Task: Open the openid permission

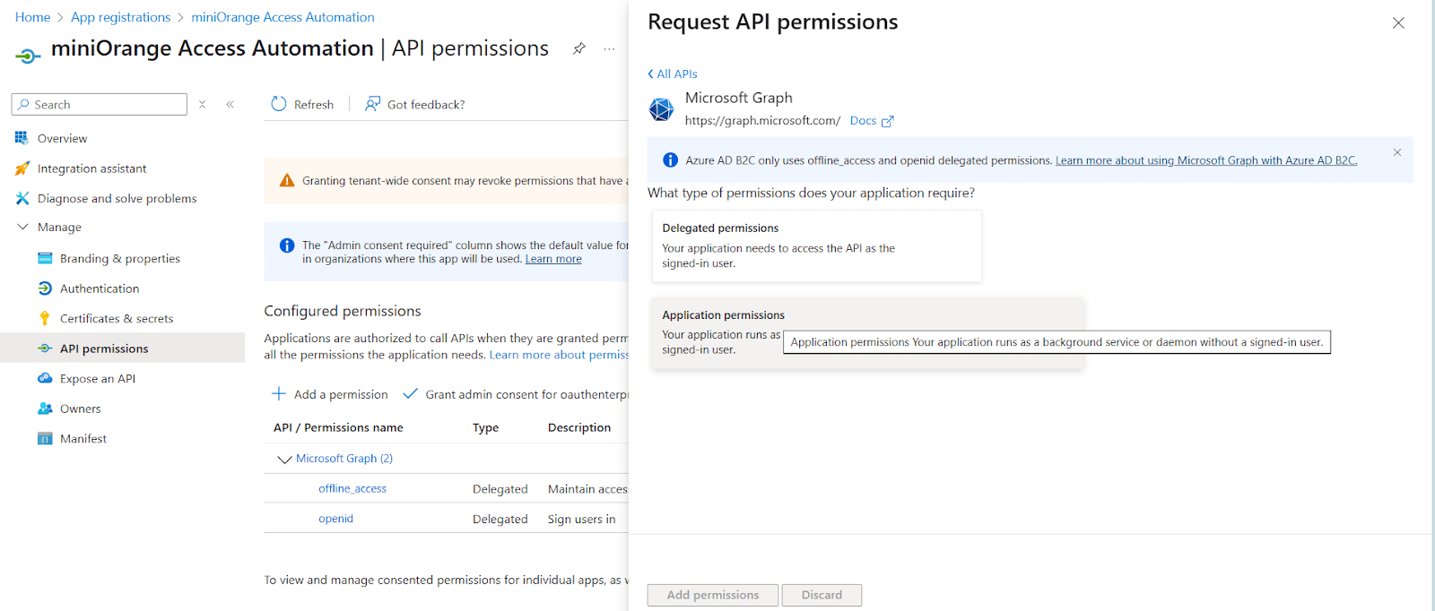Action: [335, 519]
